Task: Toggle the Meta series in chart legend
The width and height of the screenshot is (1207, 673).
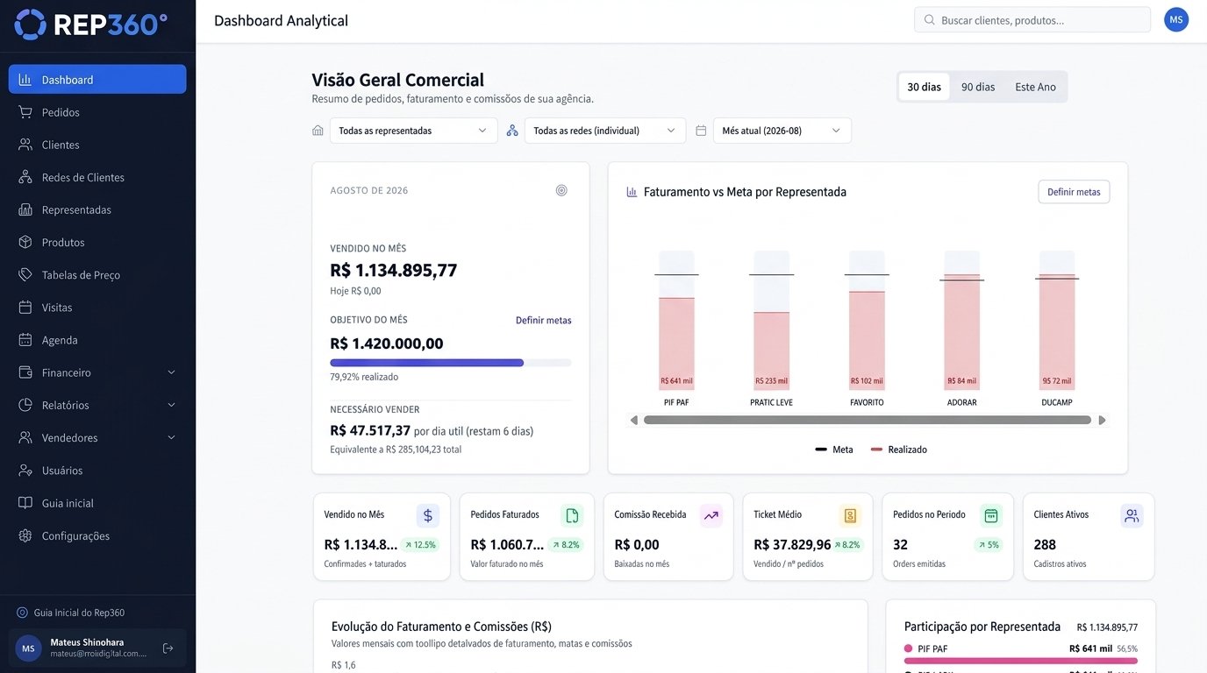Action: coord(833,450)
